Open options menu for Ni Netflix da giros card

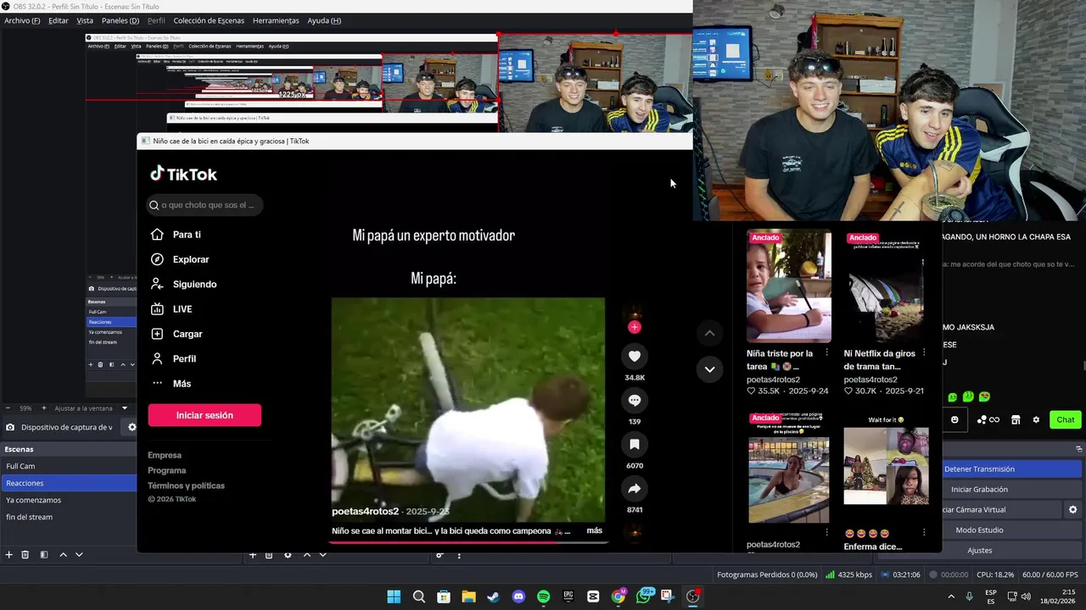(x=924, y=352)
